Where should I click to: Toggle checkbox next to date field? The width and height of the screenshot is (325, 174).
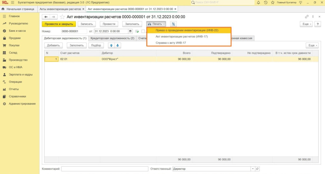pyautogui.click(x=143, y=31)
